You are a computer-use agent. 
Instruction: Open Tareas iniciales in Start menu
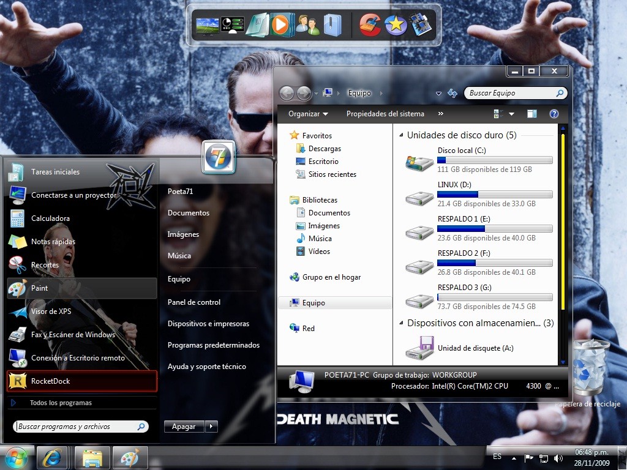82,172
